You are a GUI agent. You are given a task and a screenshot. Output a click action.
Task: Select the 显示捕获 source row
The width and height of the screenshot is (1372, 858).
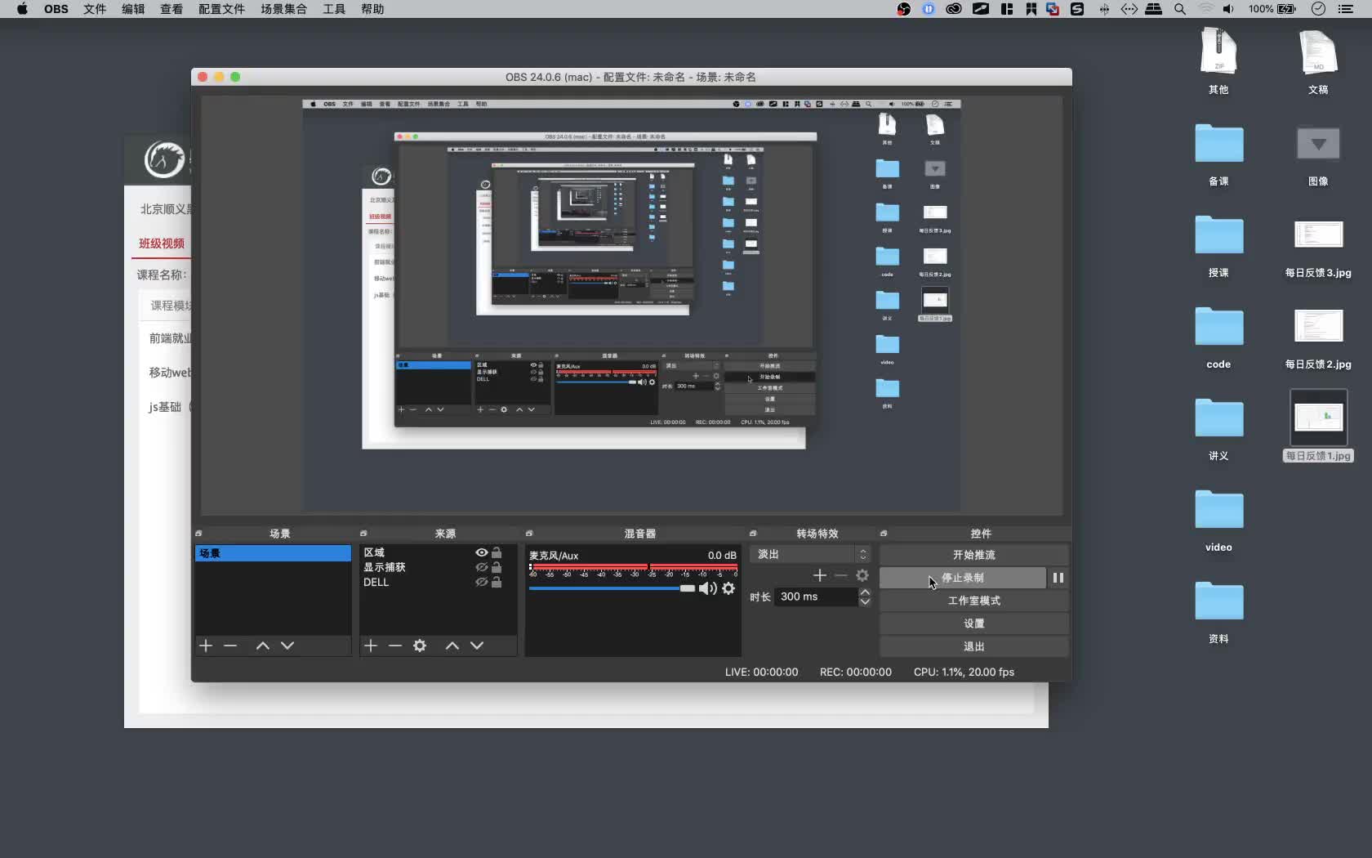438,567
